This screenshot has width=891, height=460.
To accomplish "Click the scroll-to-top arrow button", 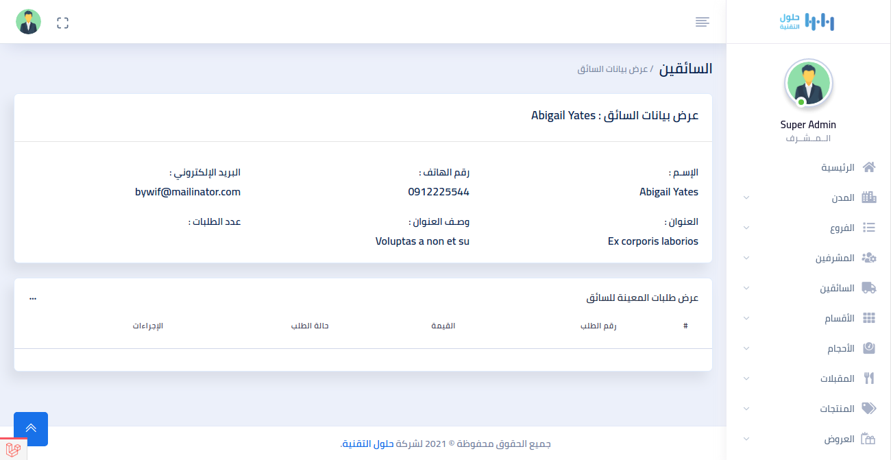I will 31,429.
